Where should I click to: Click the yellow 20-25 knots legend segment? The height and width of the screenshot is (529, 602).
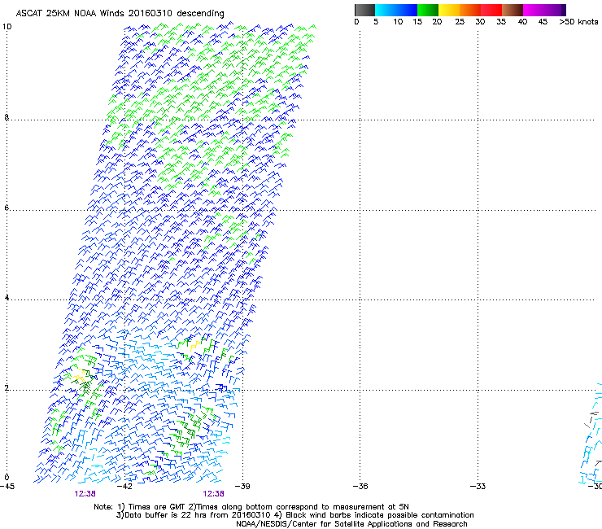tap(449, 10)
